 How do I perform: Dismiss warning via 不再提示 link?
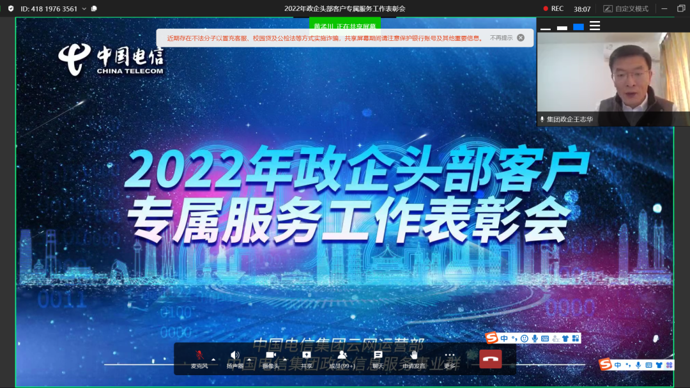tap(502, 38)
